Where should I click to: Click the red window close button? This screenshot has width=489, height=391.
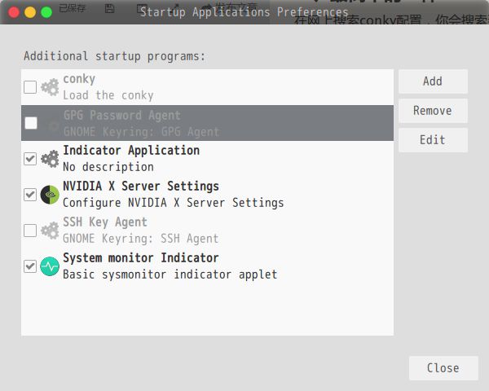coord(14,12)
